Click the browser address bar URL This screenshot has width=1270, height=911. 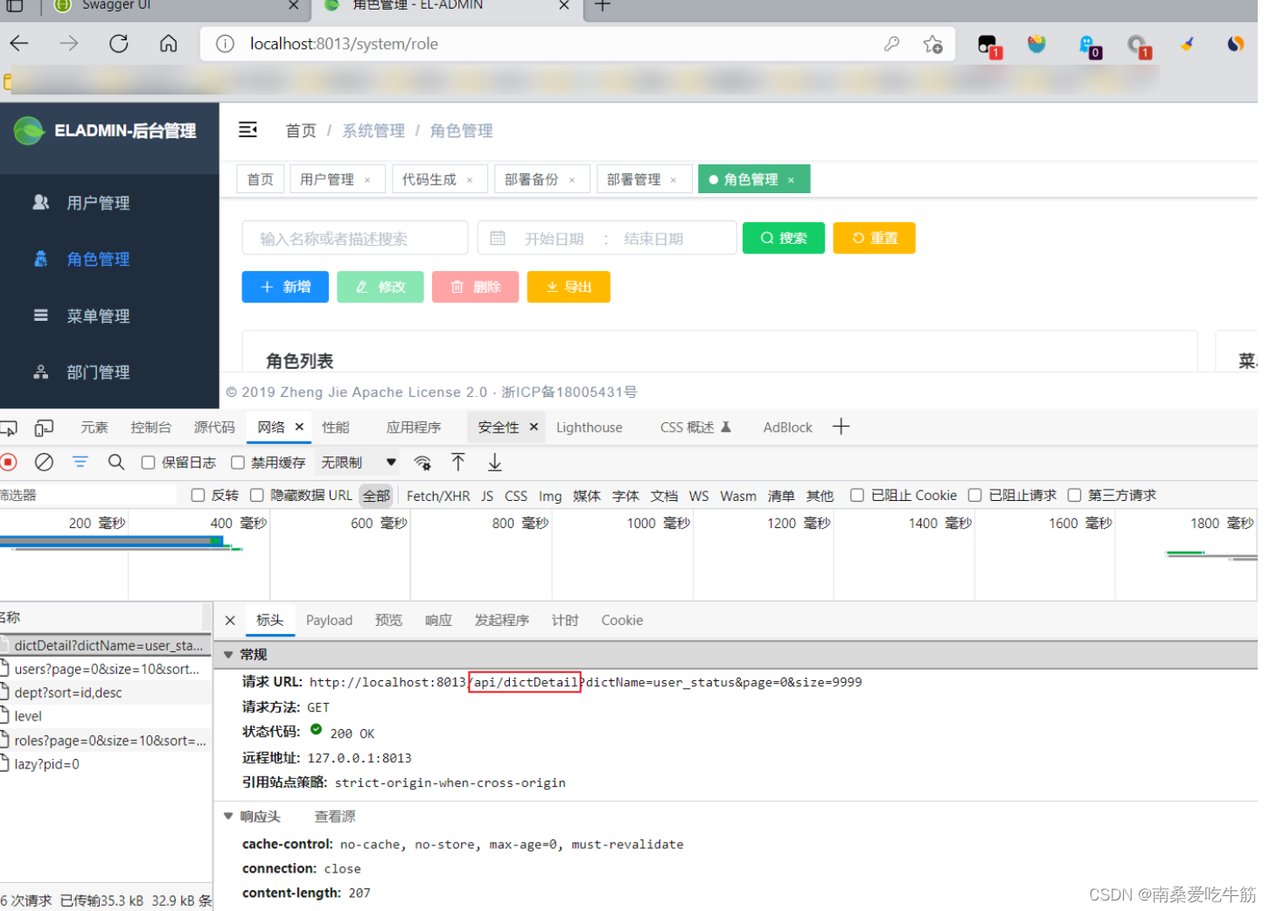(344, 44)
